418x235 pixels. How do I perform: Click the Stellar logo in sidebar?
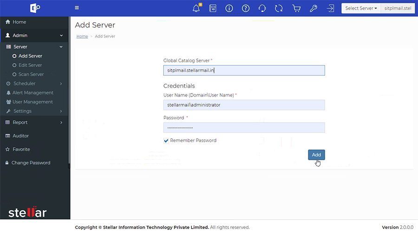coord(27,212)
